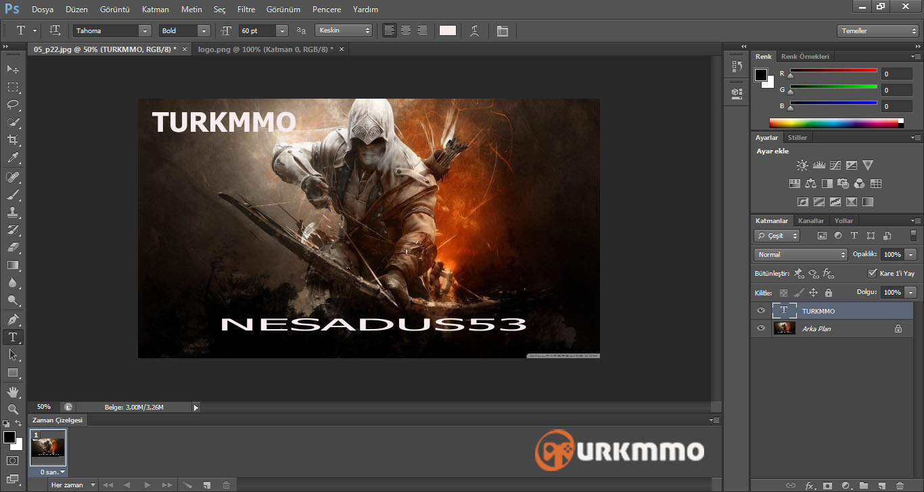The height and width of the screenshot is (492, 924).
Task: Switch to logo.png document tab
Action: coord(266,49)
